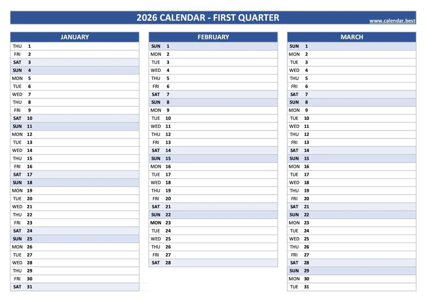The height and width of the screenshot is (302, 427).
Task: Click the 2026 Calendar First Quarter title
Action: coord(208,18)
